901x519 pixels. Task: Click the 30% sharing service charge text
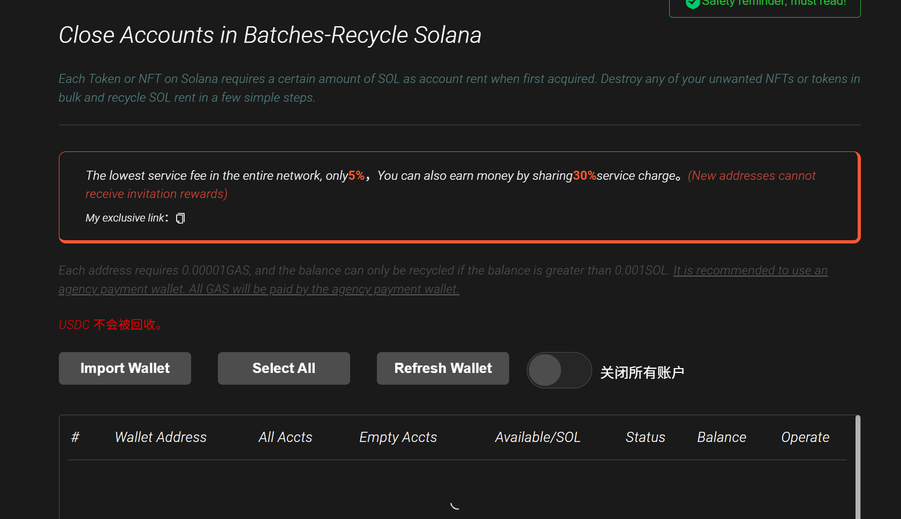pos(584,175)
